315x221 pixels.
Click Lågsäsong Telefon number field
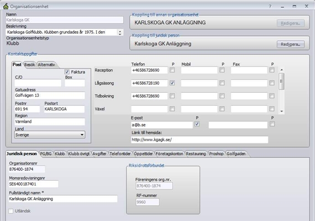coord(149,83)
